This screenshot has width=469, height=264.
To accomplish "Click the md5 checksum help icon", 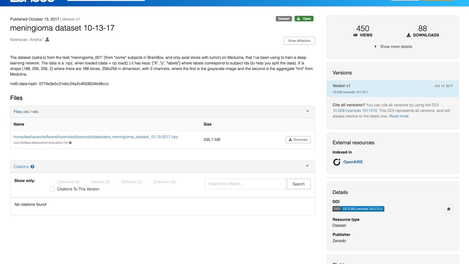I will tap(70, 143).
